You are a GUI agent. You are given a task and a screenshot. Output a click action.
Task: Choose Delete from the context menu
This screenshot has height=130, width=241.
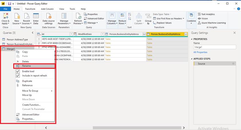35,61
